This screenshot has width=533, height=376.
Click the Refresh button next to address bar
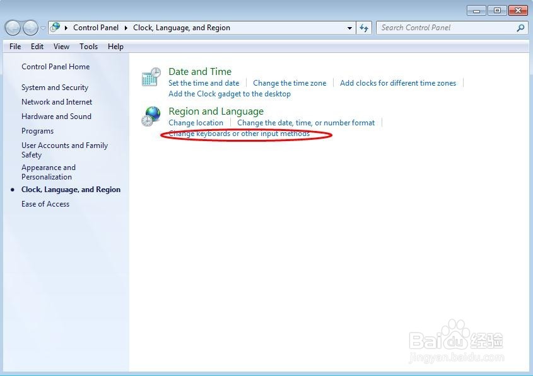click(x=364, y=28)
